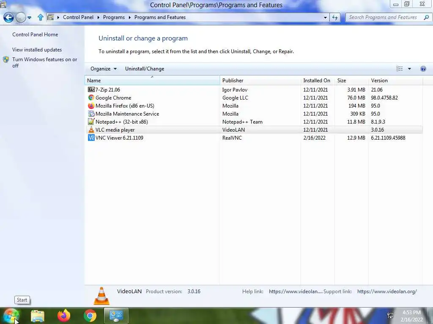Click the Windows Start orb
The image size is (433, 324).
tap(11, 316)
